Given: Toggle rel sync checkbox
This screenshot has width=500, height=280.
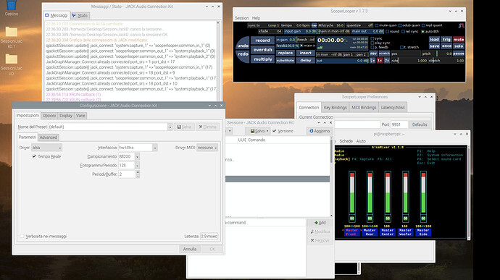Looking at the screenshot, I should click(x=403, y=32).
